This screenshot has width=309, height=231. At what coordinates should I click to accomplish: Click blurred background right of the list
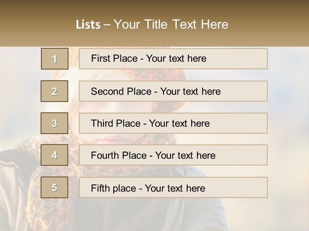tap(288, 122)
